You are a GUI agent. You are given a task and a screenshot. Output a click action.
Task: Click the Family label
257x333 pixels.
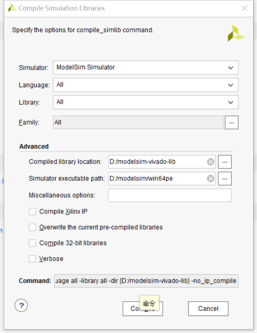(29, 122)
